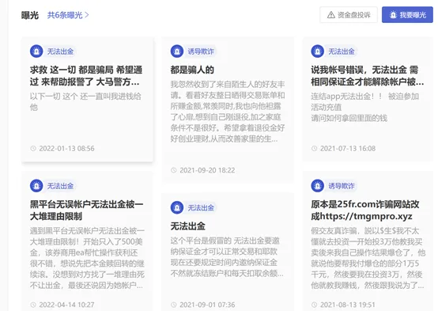Click alarm icon on 说我帐号错误 card
The width and height of the screenshot is (438, 311).
tap(317, 51)
